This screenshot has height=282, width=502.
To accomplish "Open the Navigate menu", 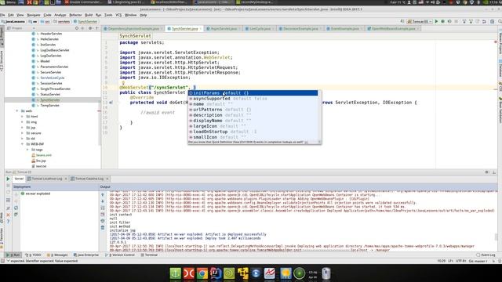I will (33, 15).
